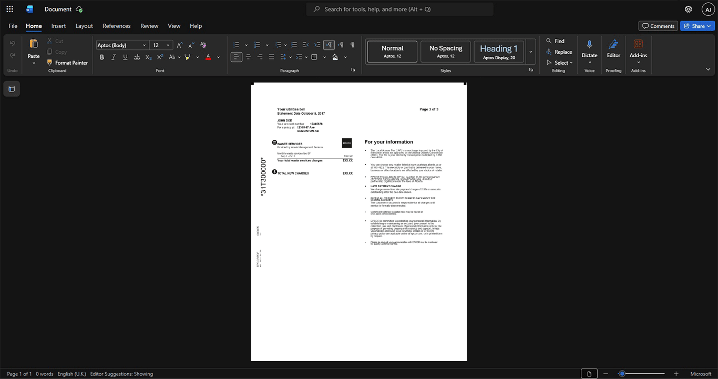Open the Select dropdown in Editing

559,63
